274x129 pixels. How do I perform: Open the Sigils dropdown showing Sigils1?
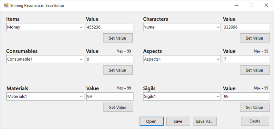pyautogui.click(x=182, y=97)
